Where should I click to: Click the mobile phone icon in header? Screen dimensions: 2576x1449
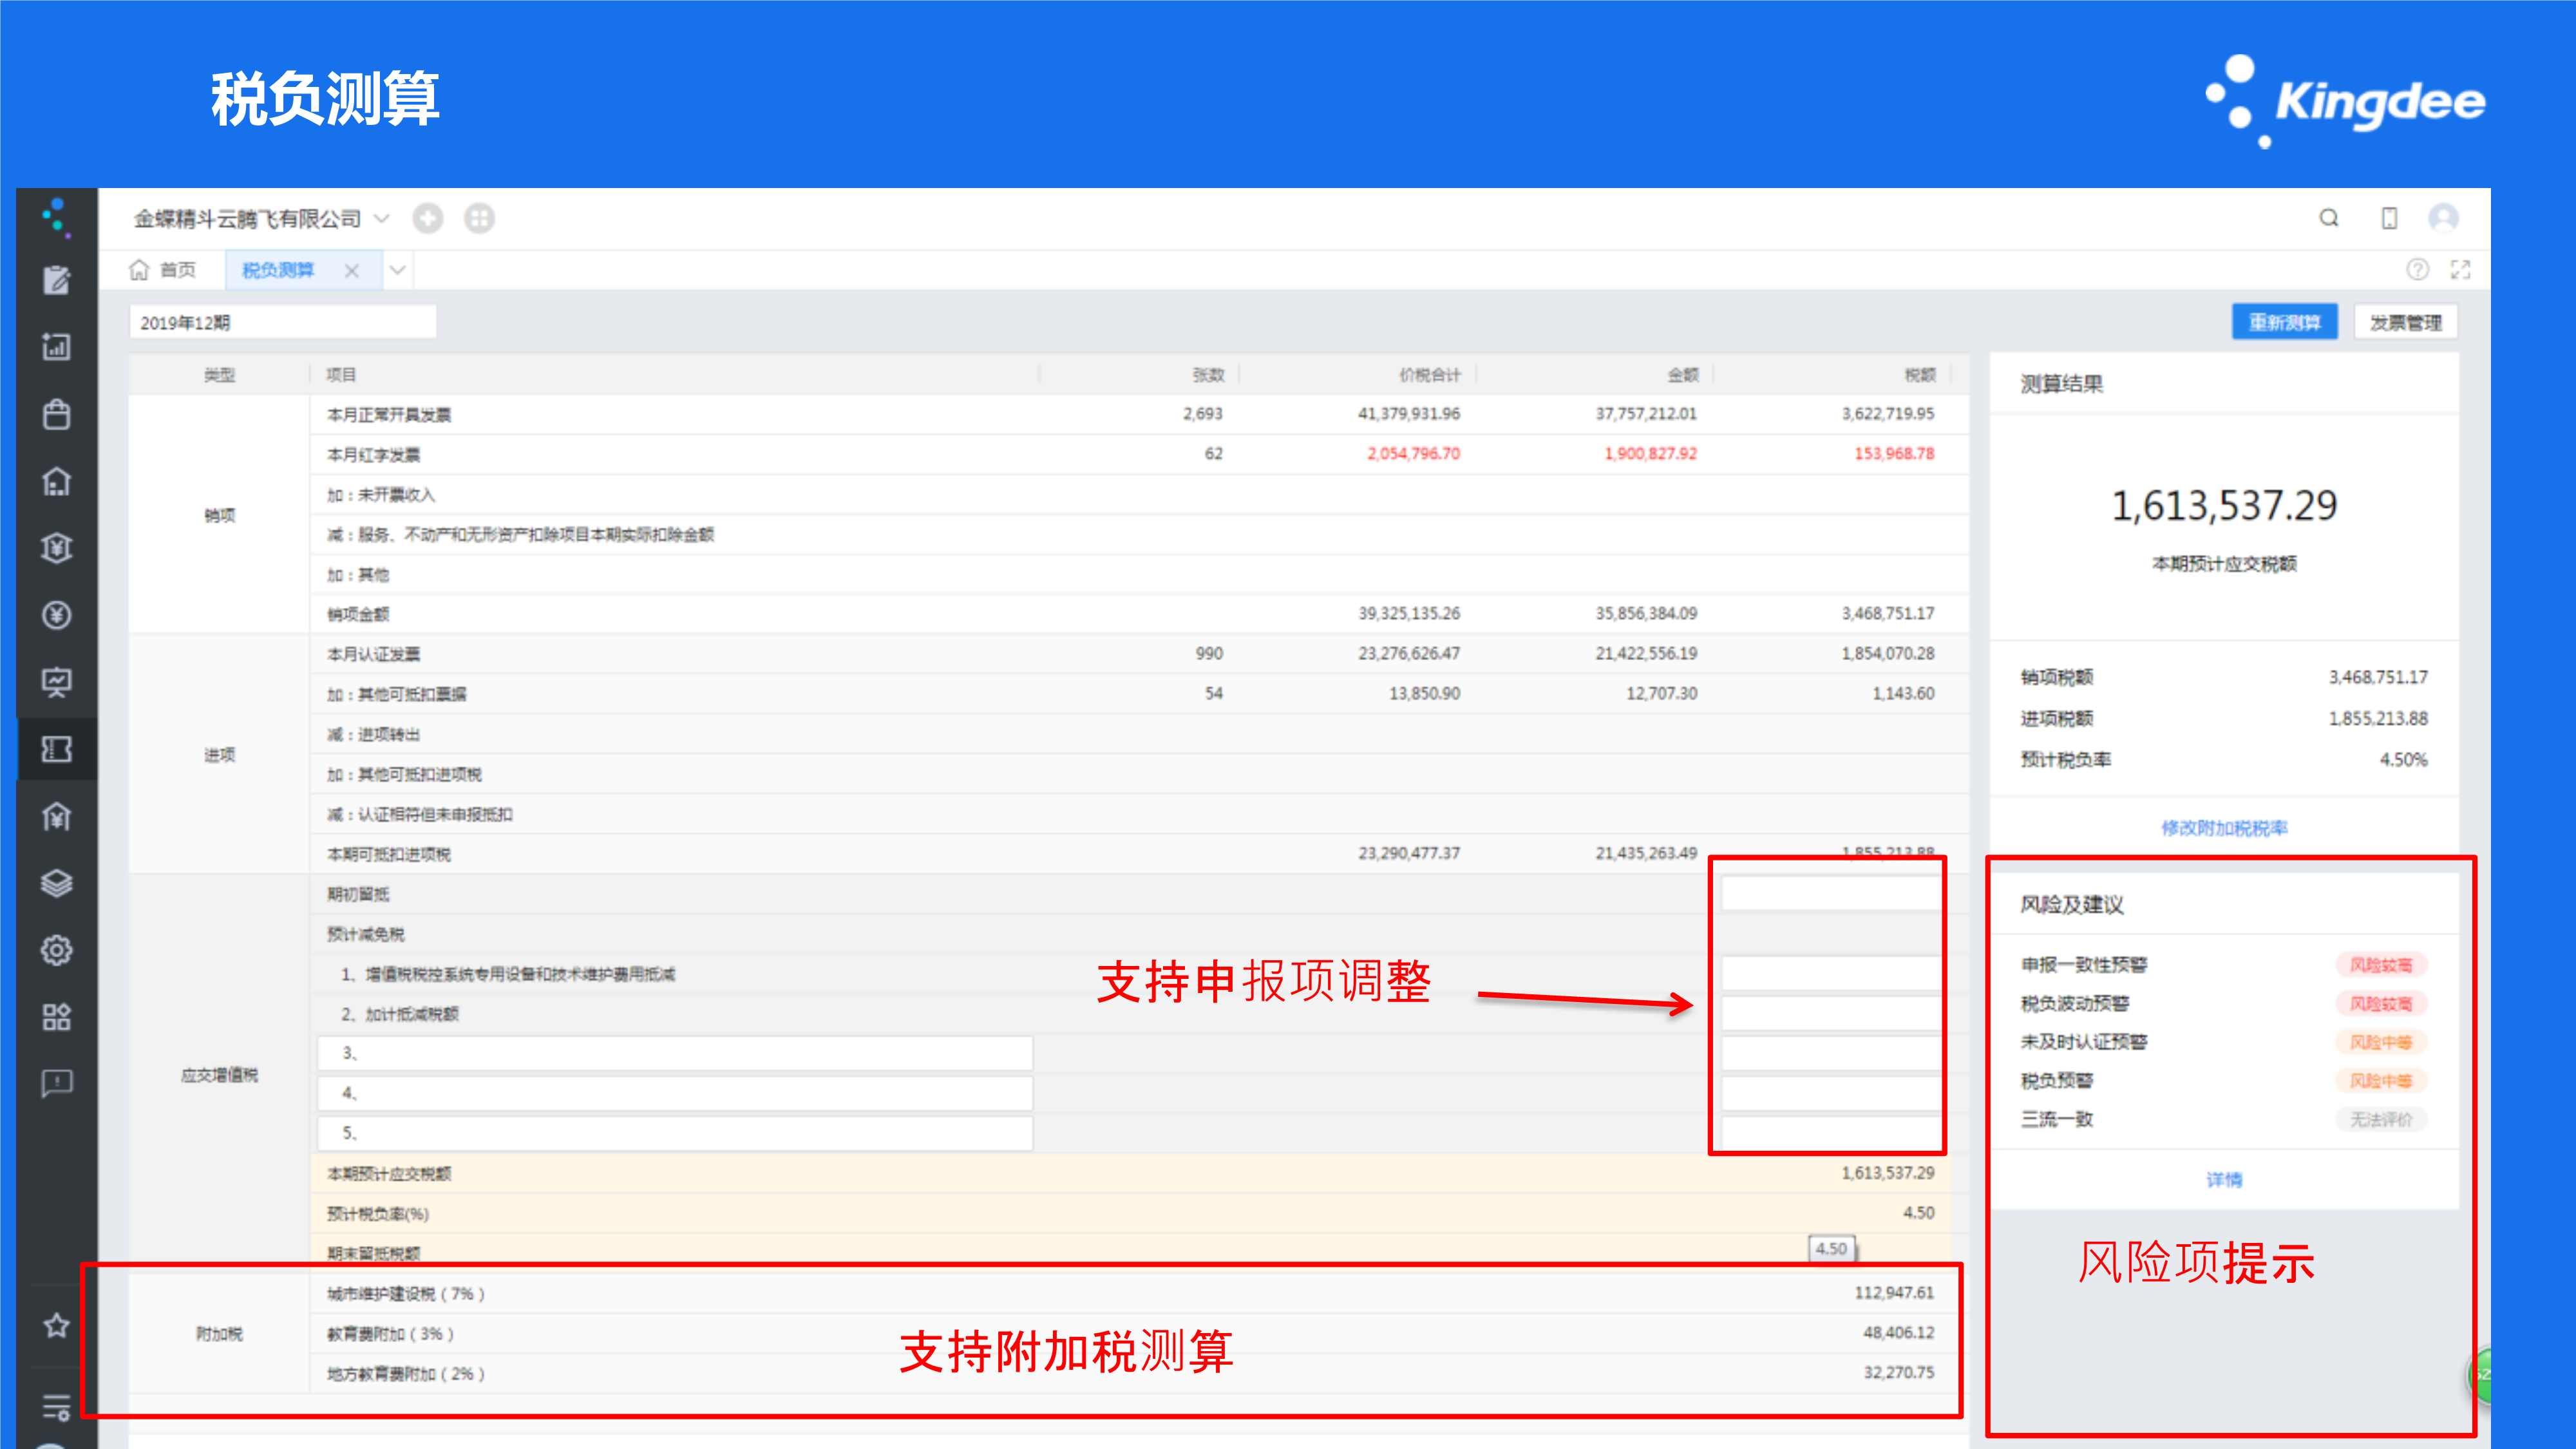(x=2389, y=218)
